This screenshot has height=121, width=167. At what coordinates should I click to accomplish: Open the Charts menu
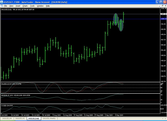click(25, 6)
